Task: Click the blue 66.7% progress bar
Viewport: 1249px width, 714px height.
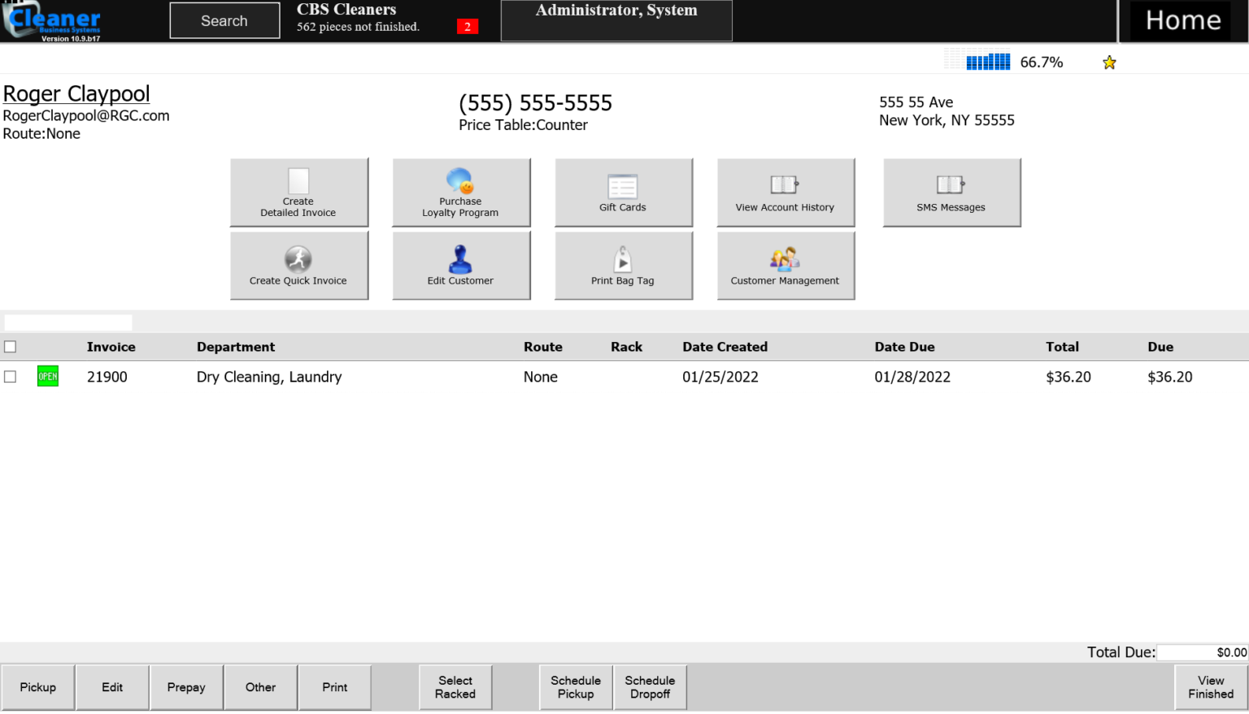Action: (x=987, y=63)
